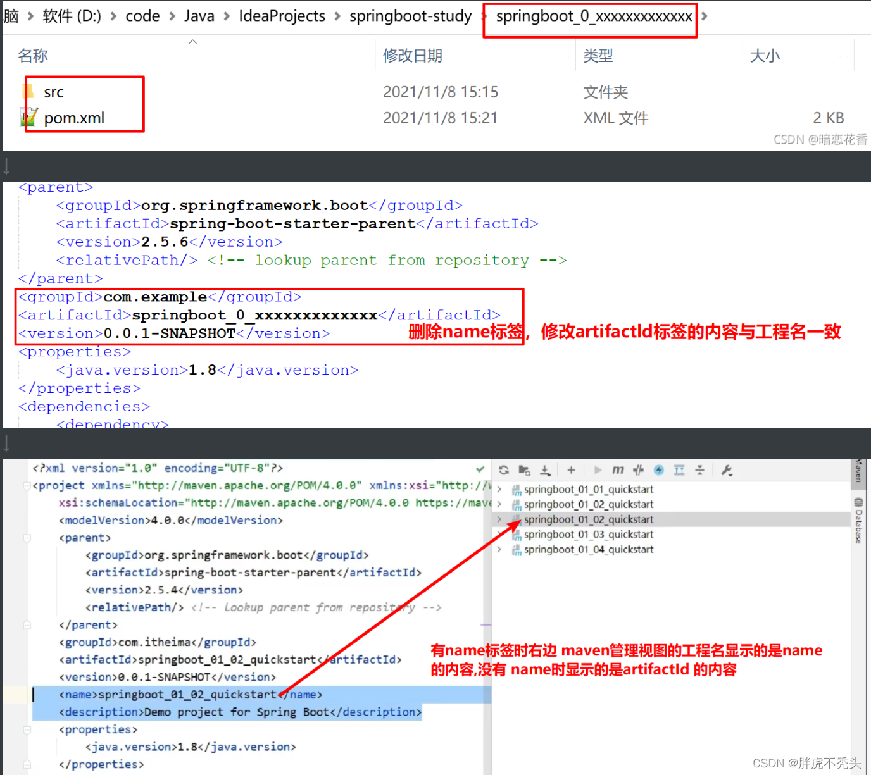Select the src folder name
Image resolution: width=871 pixels, height=775 pixels.
(54, 92)
